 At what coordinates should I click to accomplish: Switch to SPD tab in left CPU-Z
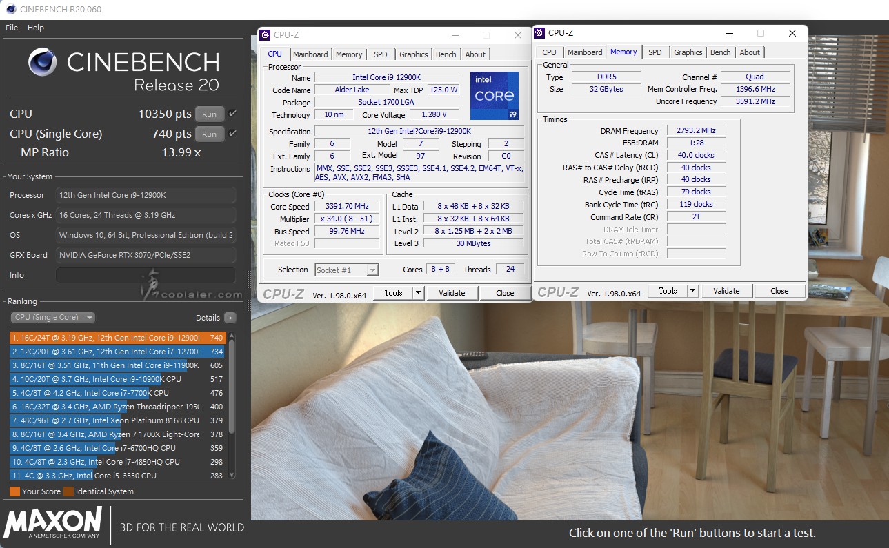381,54
